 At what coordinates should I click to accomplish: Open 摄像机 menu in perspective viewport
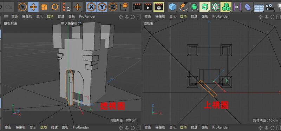[27, 17]
